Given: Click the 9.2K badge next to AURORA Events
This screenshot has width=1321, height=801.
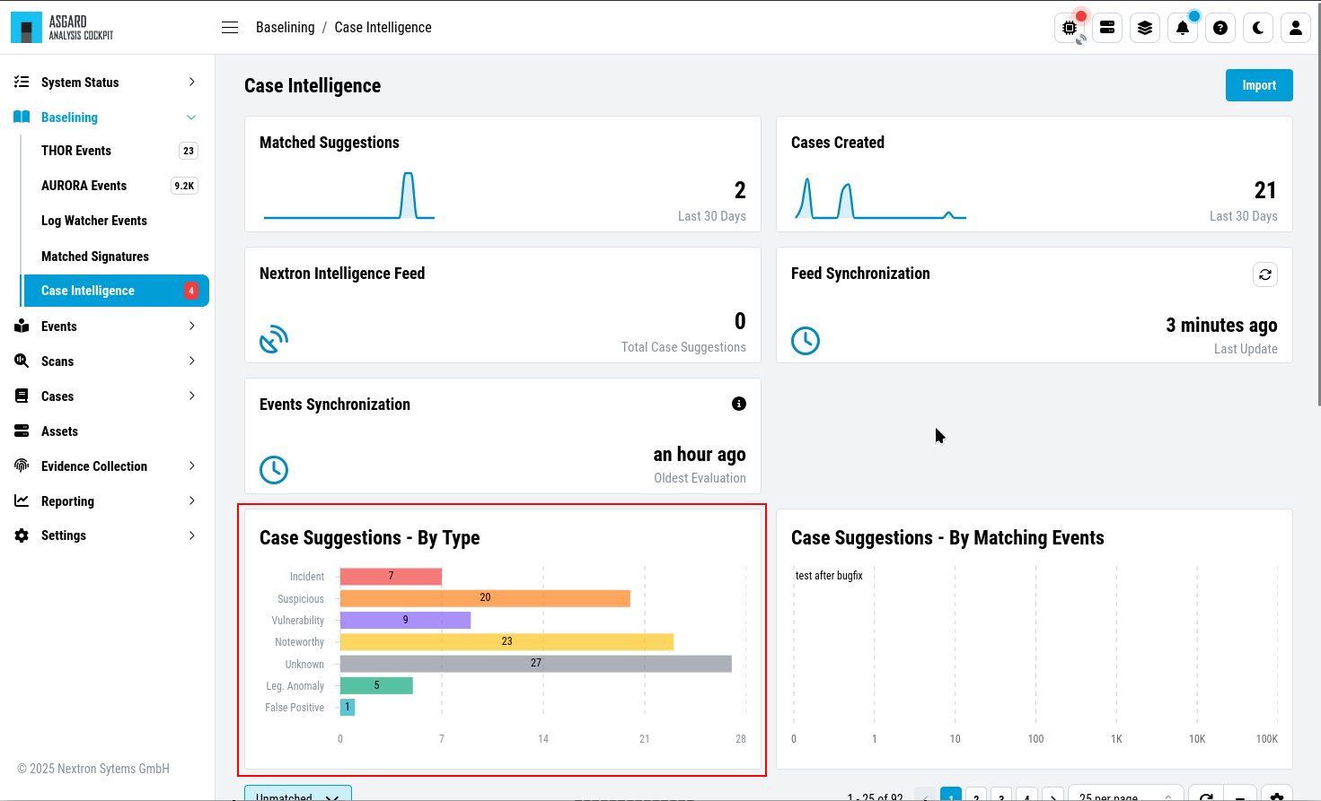Looking at the screenshot, I should click(184, 186).
